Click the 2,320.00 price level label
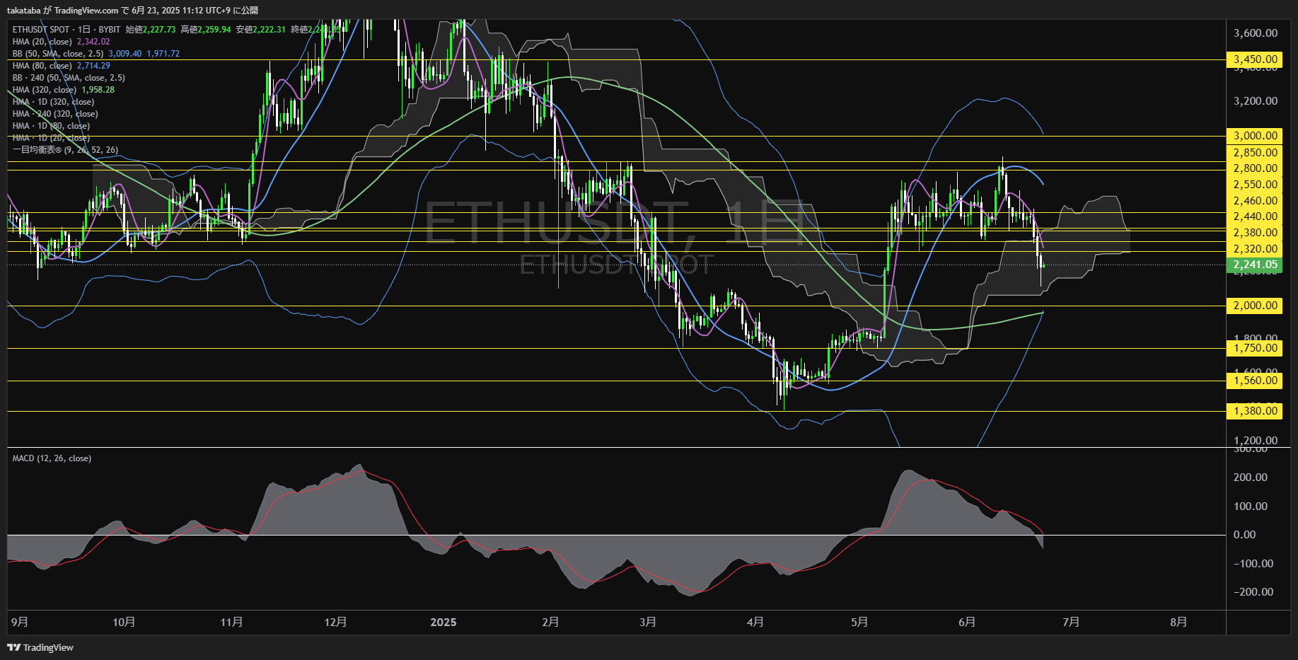This screenshot has height=660, width=1298. tap(1255, 249)
